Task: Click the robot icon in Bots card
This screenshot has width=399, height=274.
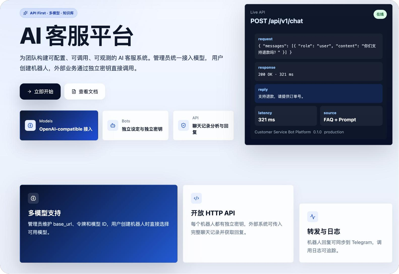Action: click(x=113, y=125)
